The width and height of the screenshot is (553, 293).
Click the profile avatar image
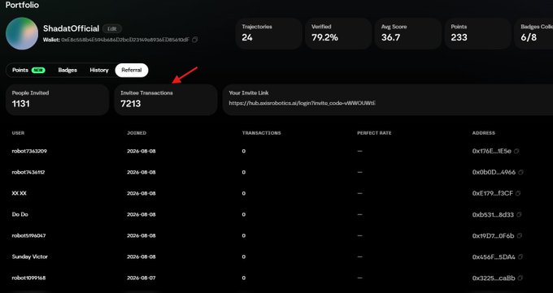point(22,33)
